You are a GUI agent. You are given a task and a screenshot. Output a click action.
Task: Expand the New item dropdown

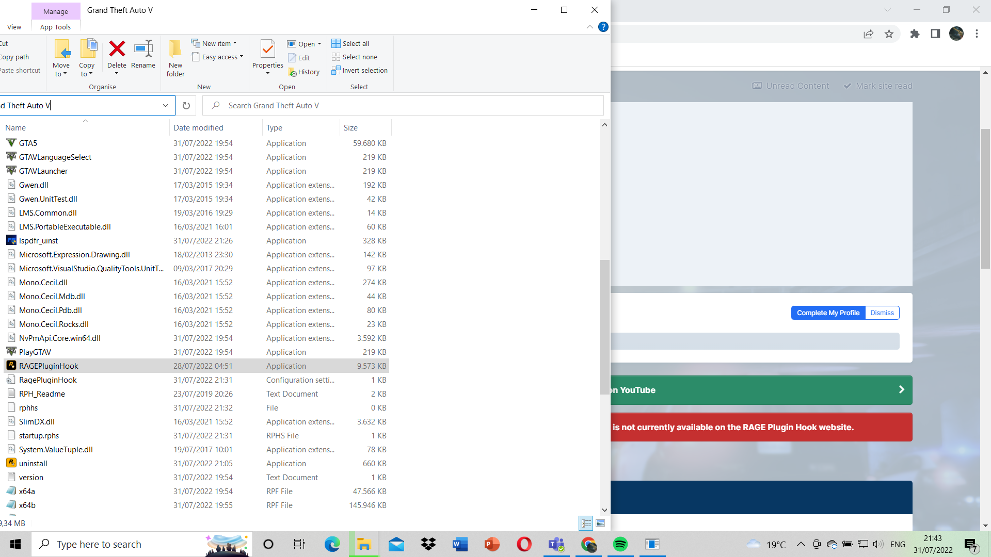pyautogui.click(x=214, y=43)
